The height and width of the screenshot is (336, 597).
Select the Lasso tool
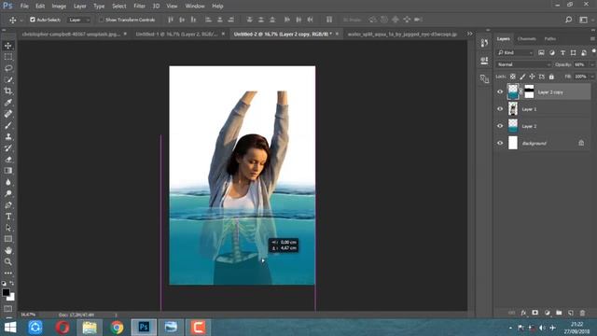8,68
